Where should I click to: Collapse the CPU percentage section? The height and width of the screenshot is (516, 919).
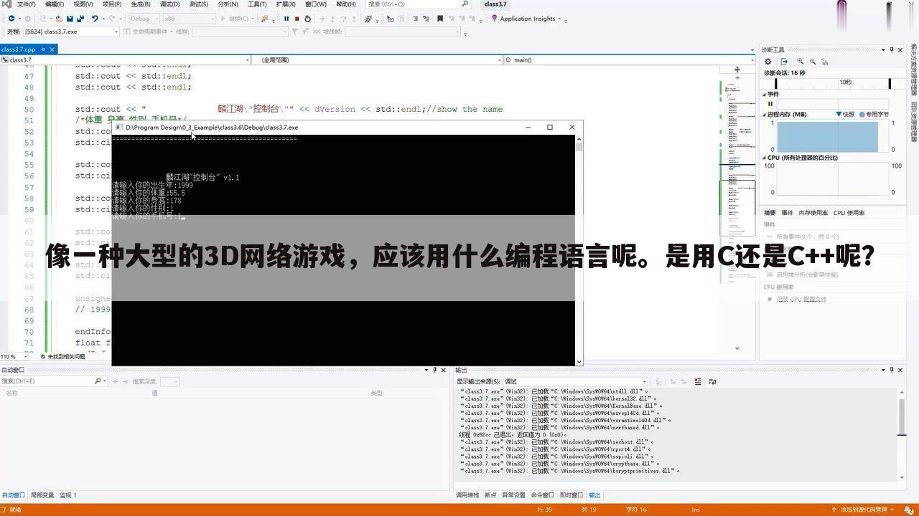pyautogui.click(x=765, y=158)
